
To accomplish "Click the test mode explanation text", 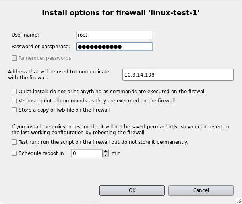I will tap(120, 129).
